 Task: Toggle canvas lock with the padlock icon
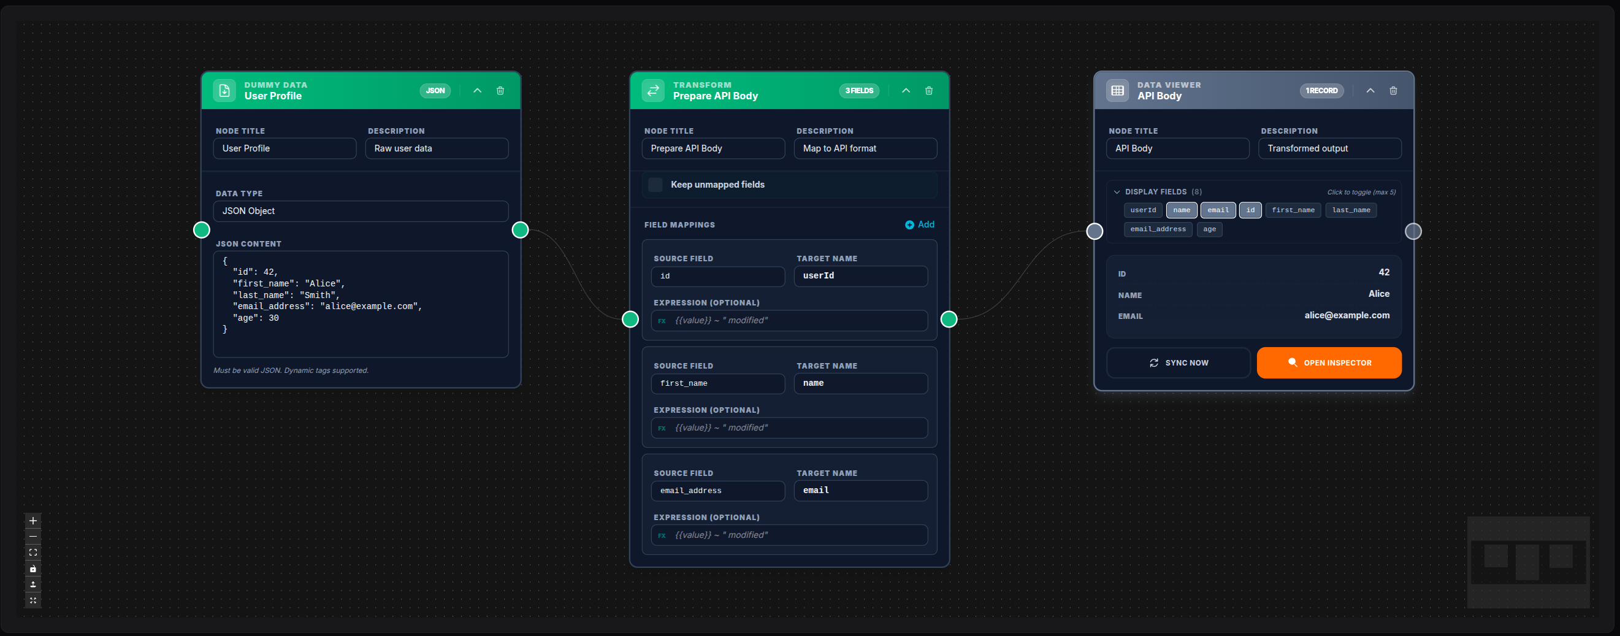tap(32, 569)
